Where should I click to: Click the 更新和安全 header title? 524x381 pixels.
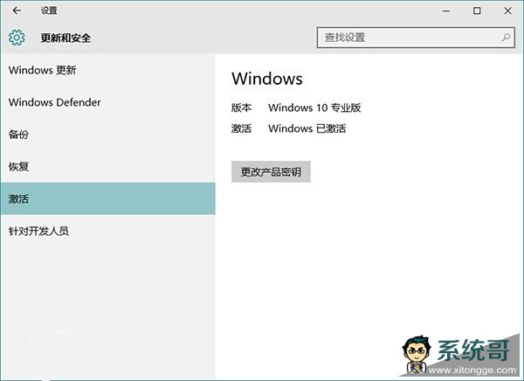coord(65,38)
